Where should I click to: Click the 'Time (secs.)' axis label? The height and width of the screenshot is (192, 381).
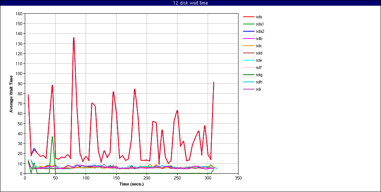131,184
